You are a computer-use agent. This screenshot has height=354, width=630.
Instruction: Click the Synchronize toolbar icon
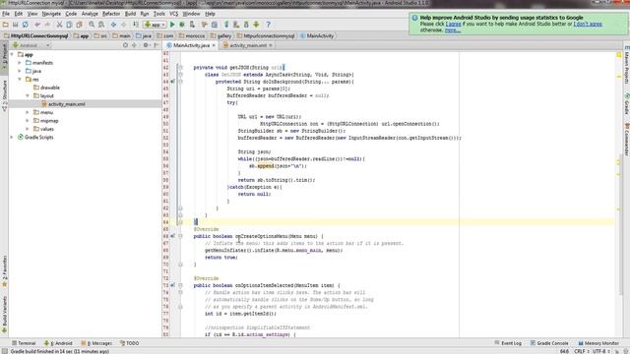pyautogui.click(x=26, y=25)
